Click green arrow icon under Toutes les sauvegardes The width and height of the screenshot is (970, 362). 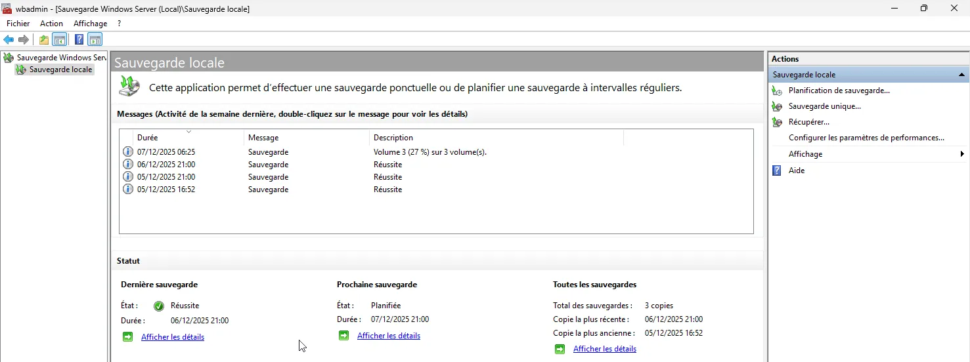(560, 349)
